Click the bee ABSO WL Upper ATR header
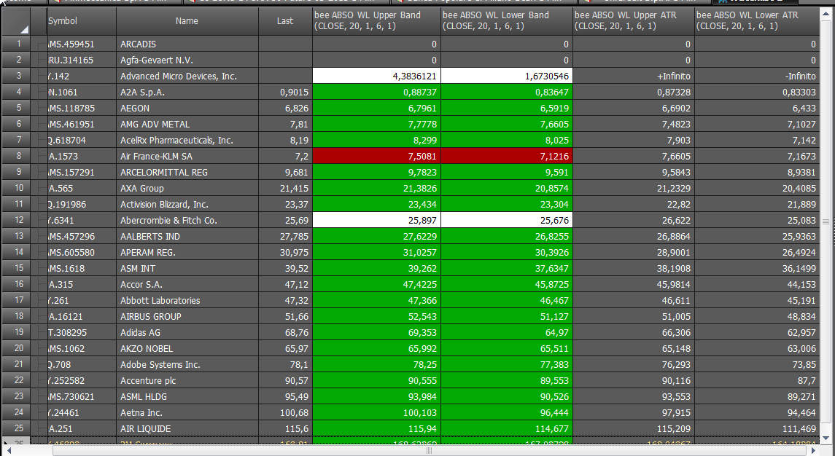Screen dimensions: 835x456 click(x=634, y=21)
